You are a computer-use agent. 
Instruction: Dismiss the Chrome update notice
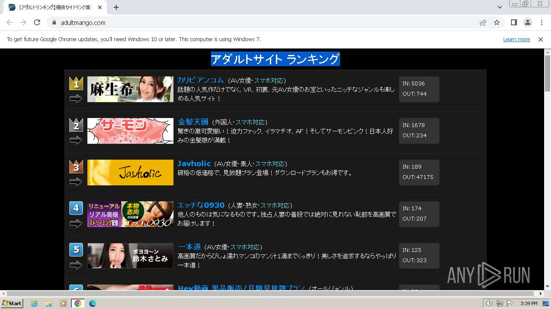(541, 39)
